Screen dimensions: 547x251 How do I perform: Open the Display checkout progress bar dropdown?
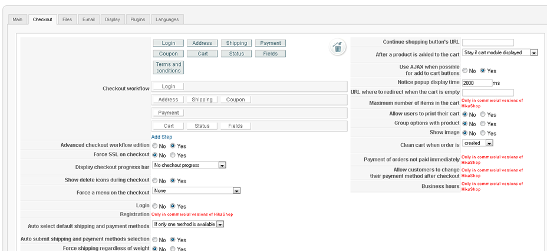(x=189, y=166)
